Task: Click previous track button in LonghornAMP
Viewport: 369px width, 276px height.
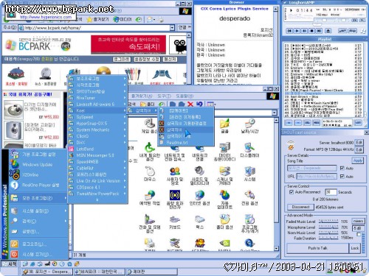Action: pyautogui.click(x=289, y=31)
